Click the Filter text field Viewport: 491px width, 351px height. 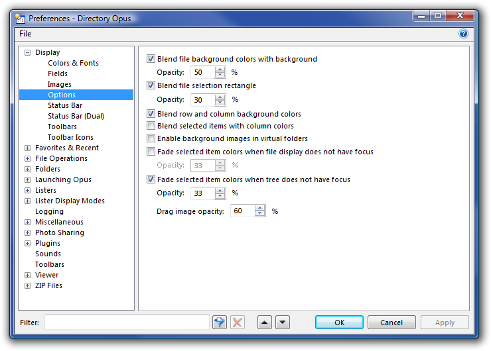click(127, 323)
